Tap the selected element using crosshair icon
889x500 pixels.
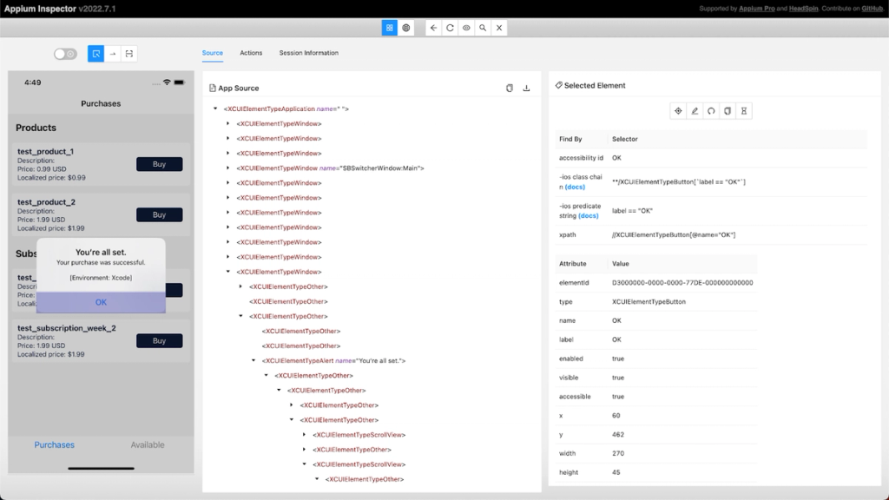click(x=678, y=111)
